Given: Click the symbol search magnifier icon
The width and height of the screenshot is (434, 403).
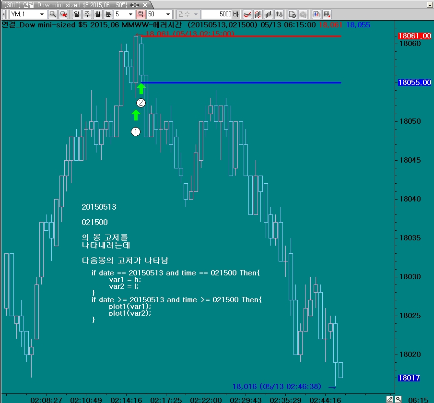Looking at the screenshot, I should pyautogui.click(x=53, y=14).
